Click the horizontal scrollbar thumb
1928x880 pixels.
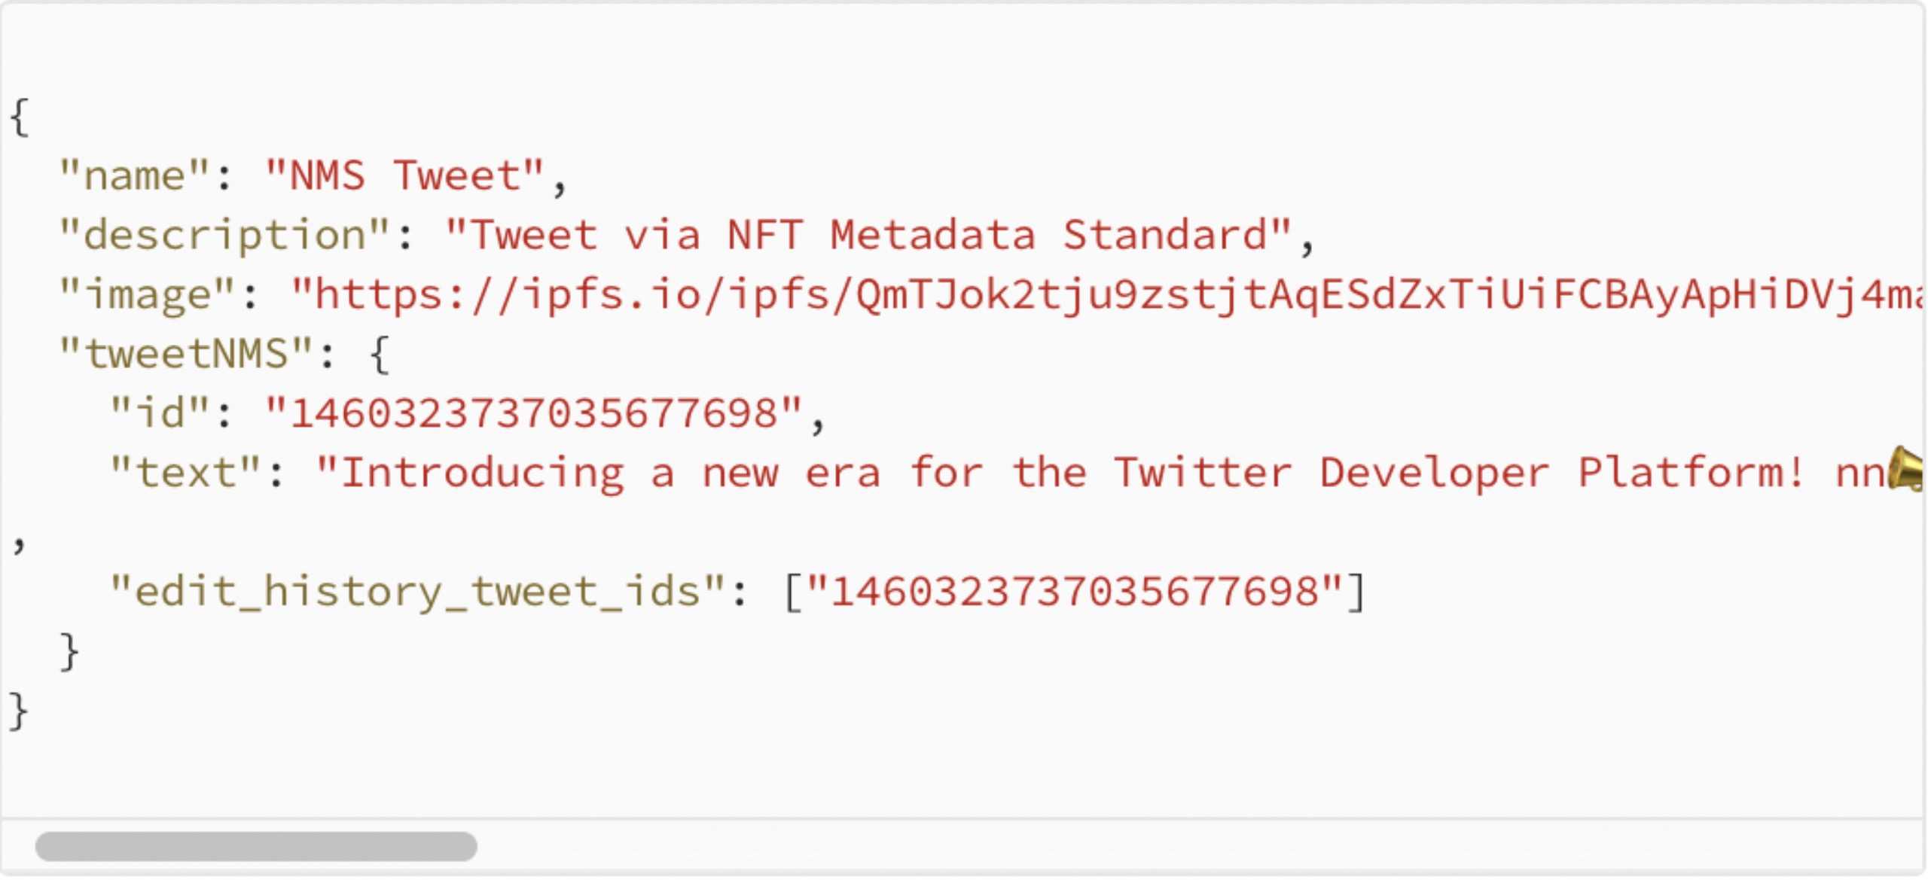tap(256, 846)
